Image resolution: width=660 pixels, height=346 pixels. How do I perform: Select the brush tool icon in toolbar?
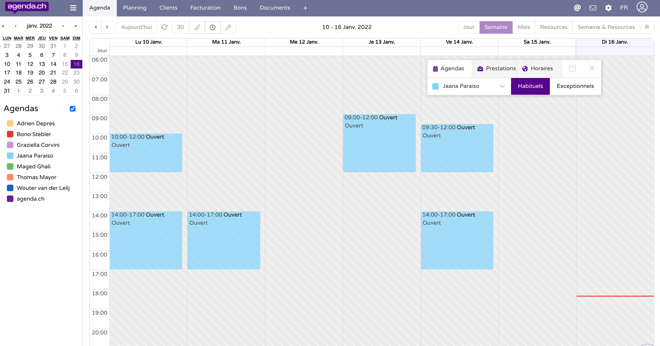point(197,27)
